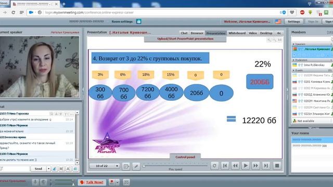Click the slide notes icon beside page selector
This screenshot has height=187, width=333.
[126, 166]
